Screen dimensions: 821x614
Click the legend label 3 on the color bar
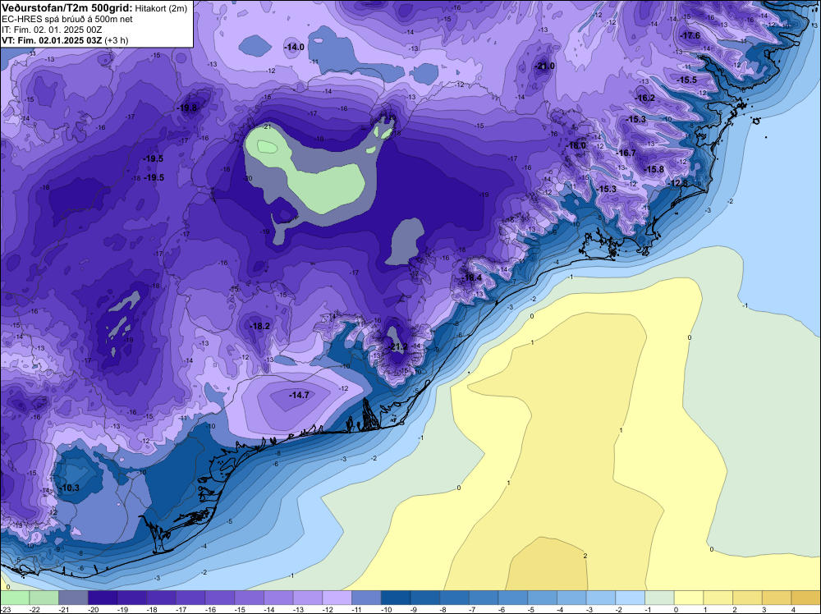tap(764, 609)
